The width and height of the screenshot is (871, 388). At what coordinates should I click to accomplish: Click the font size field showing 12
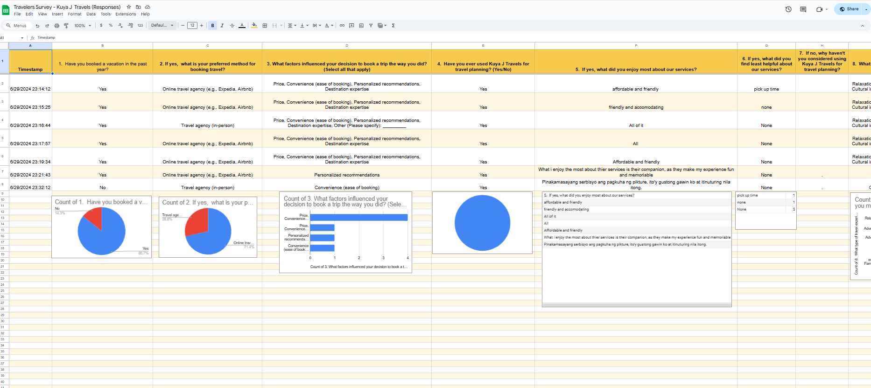[192, 26]
